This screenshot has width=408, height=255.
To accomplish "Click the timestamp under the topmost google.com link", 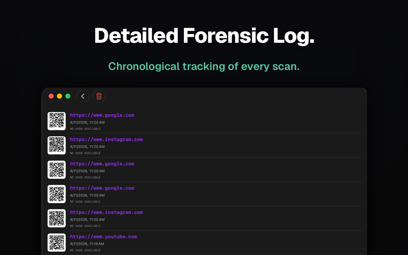I will (x=87, y=122).
